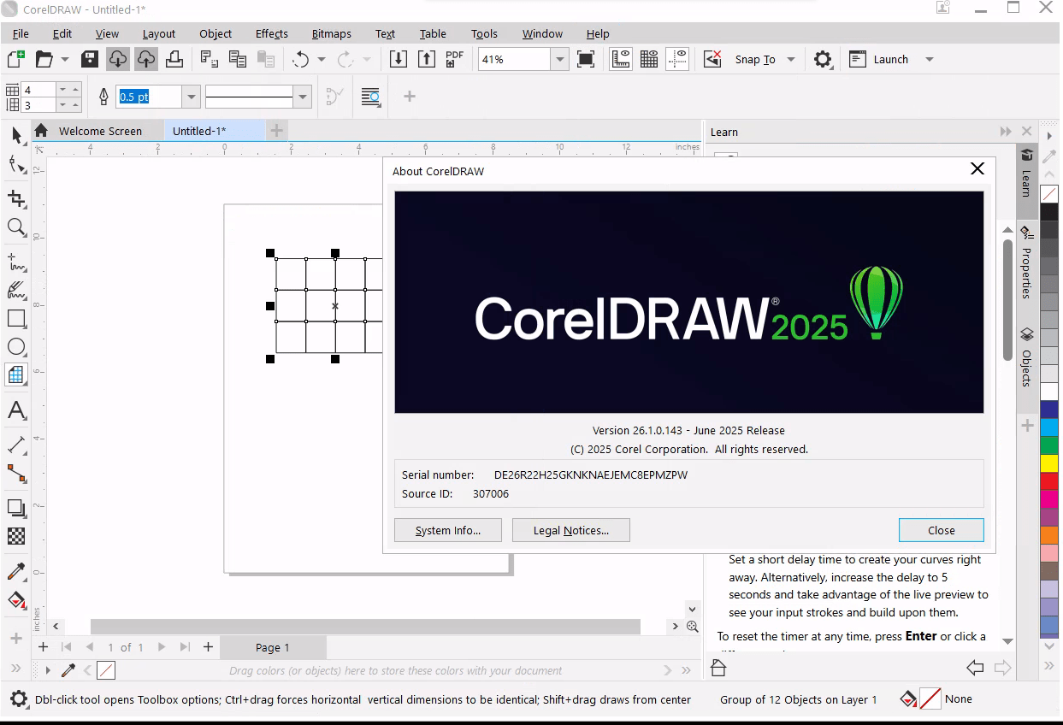The height and width of the screenshot is (725, 1063).
Task: Click the Import icon in toolbar
Action: coord(399,59)
